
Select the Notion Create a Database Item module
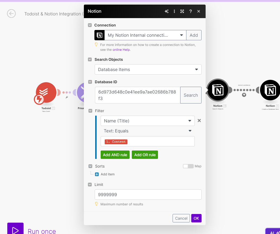[x=270, y=90]
